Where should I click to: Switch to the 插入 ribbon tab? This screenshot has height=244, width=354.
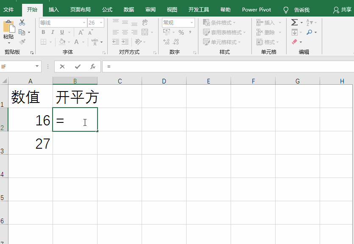(x=54, y=9)
